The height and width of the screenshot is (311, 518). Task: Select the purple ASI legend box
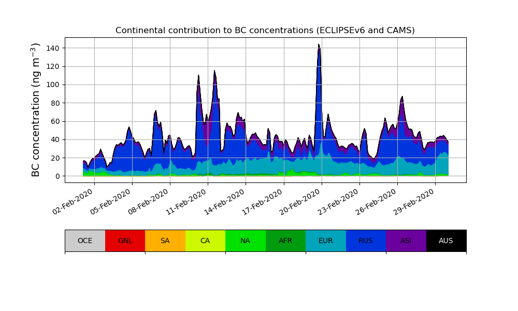point(406,241)
